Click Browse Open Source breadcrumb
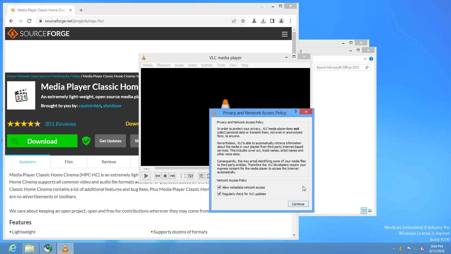Screen dimensions: 451x254 click(34, 76)
